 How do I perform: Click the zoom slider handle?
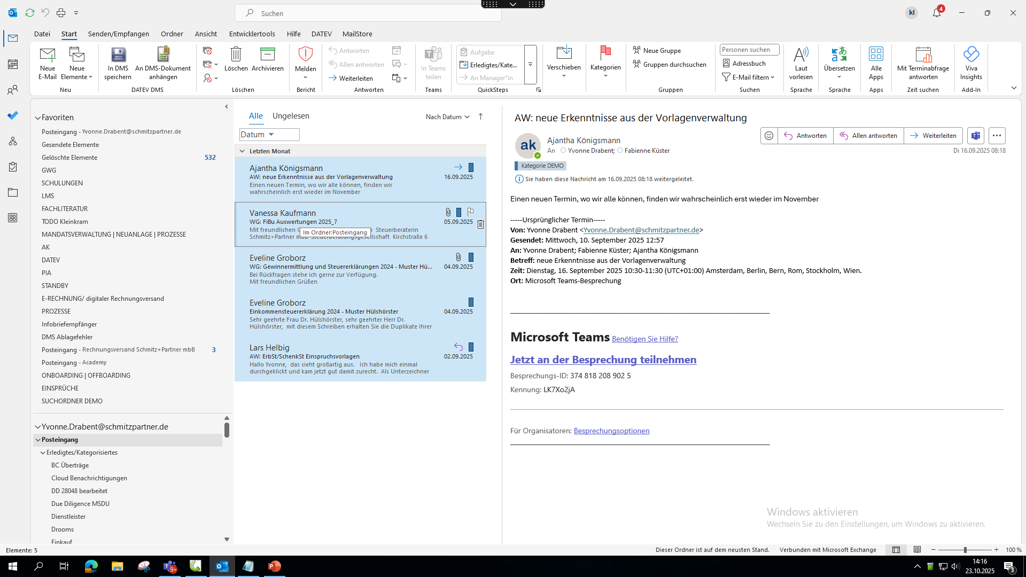(x=965, y=550)
